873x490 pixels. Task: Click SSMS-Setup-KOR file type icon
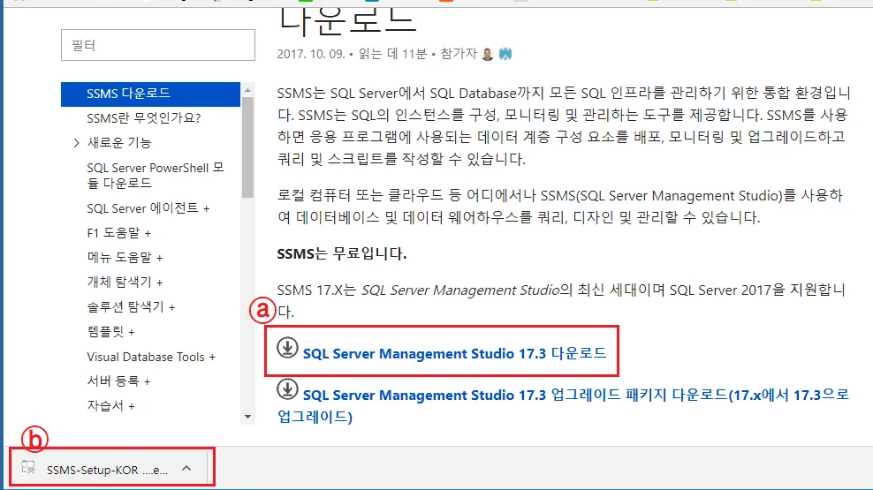(x=28, y=468)
